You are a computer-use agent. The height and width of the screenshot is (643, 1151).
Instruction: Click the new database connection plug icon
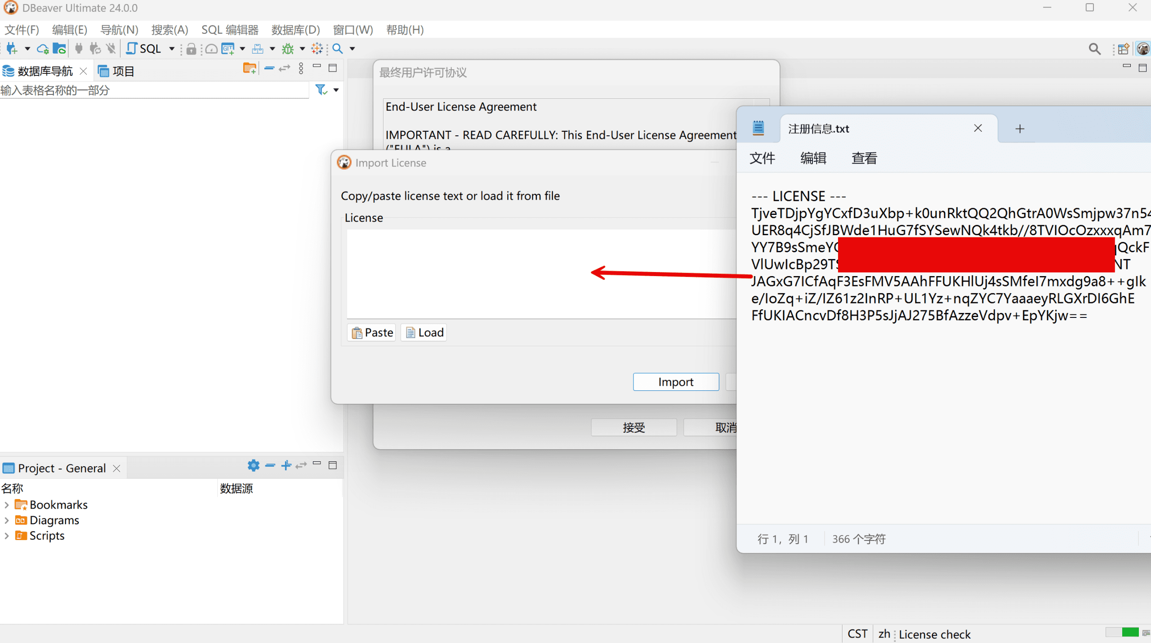tap(12, 49)
